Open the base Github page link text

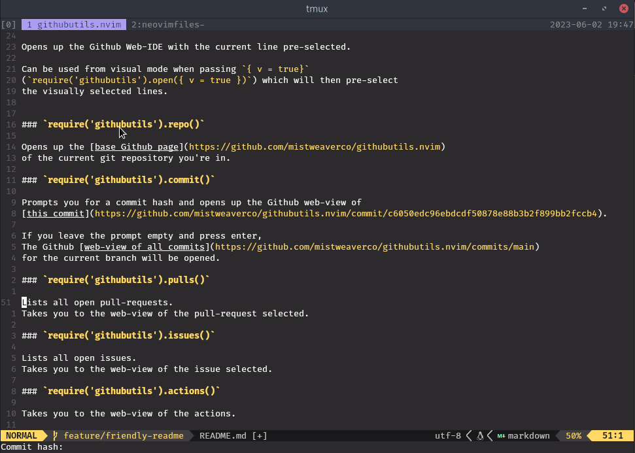(137, 146)
